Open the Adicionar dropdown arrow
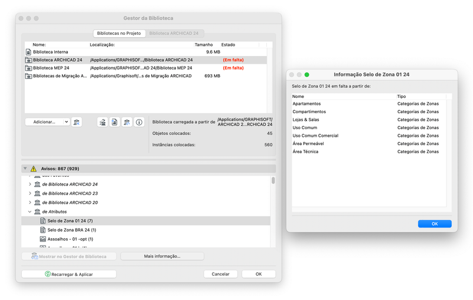Image resolution: width=473 pixels, height=300 pixels. coord(66,122)
